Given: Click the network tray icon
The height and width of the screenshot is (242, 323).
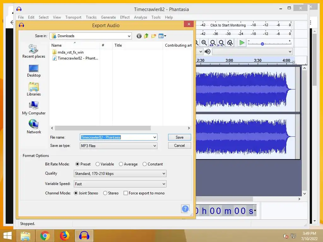Looking at the screenshot, I should point(293,236).
